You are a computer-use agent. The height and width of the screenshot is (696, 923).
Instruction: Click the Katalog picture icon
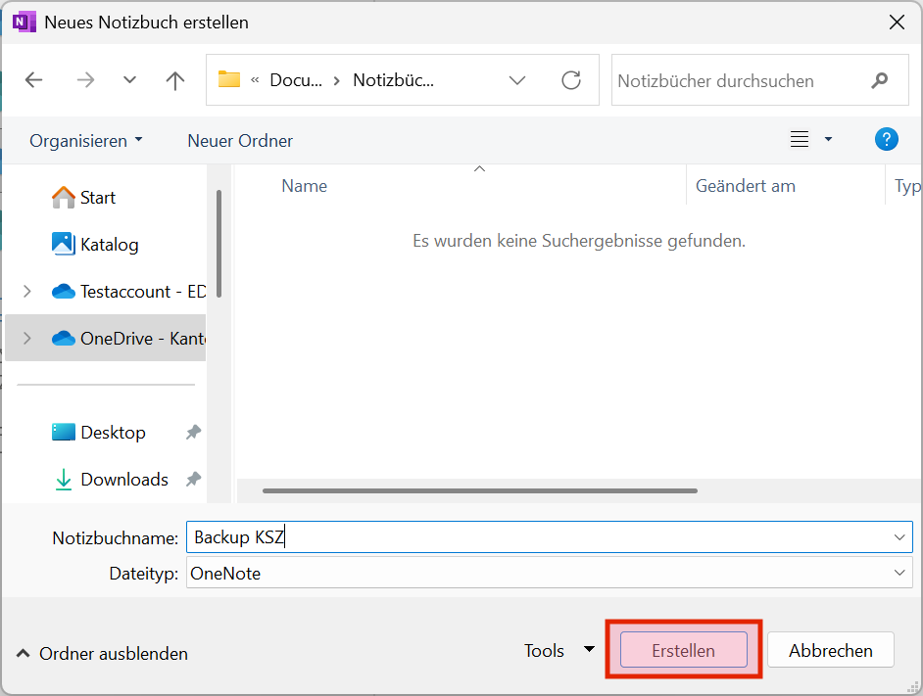point(64,244)
